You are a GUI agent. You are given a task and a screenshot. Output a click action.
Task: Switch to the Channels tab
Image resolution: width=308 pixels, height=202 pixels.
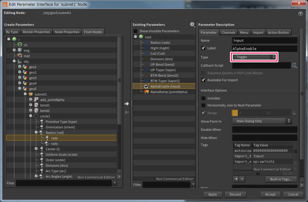point(228,32)
